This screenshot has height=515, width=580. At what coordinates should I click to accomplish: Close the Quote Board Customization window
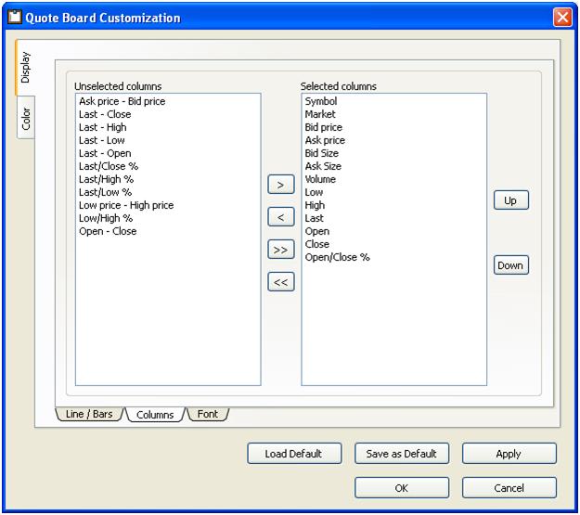pos(562,18)
